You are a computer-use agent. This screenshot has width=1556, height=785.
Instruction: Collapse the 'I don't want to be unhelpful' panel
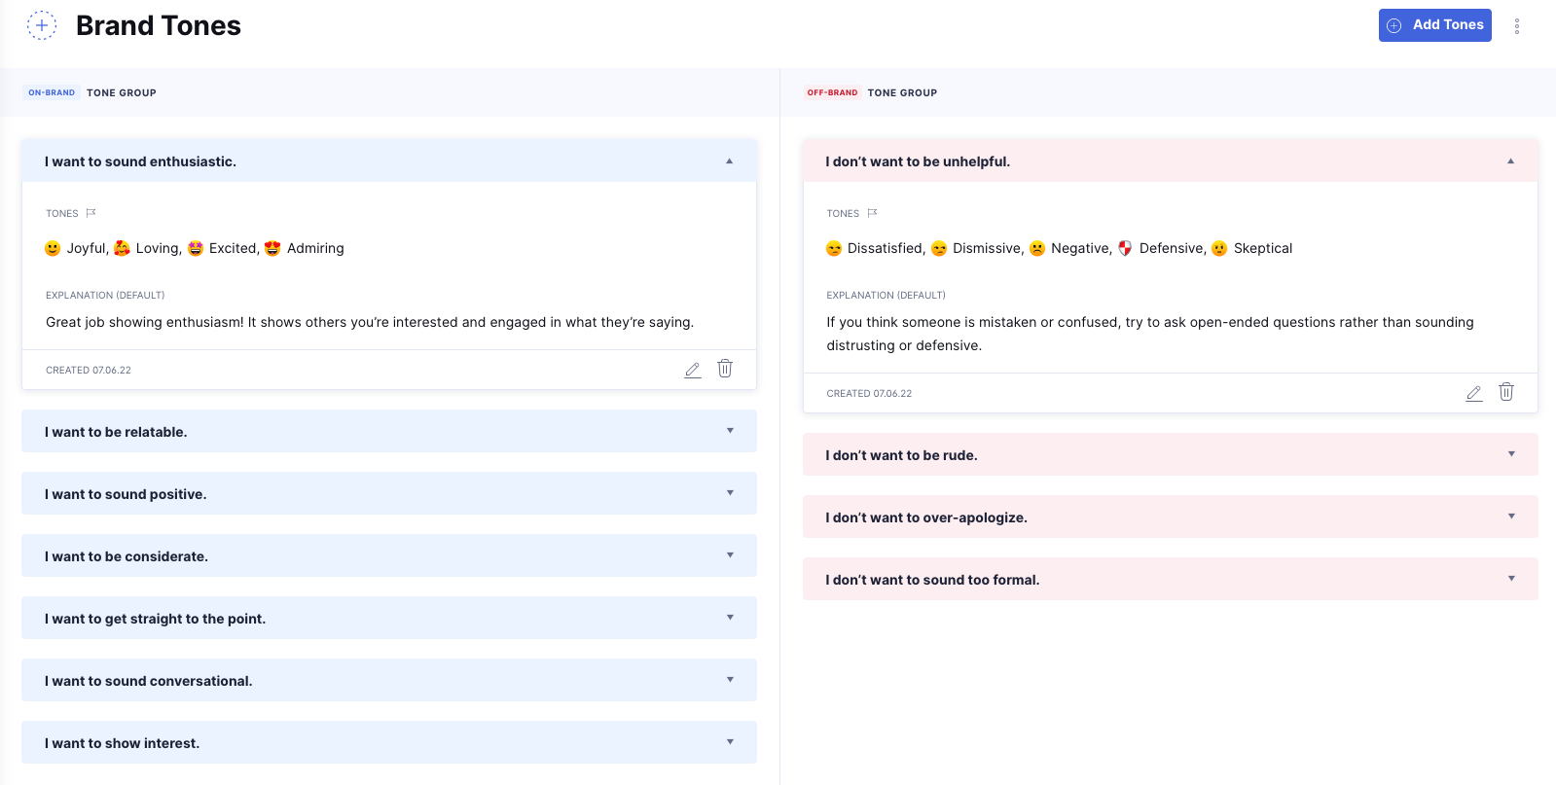pos(1510,161)
